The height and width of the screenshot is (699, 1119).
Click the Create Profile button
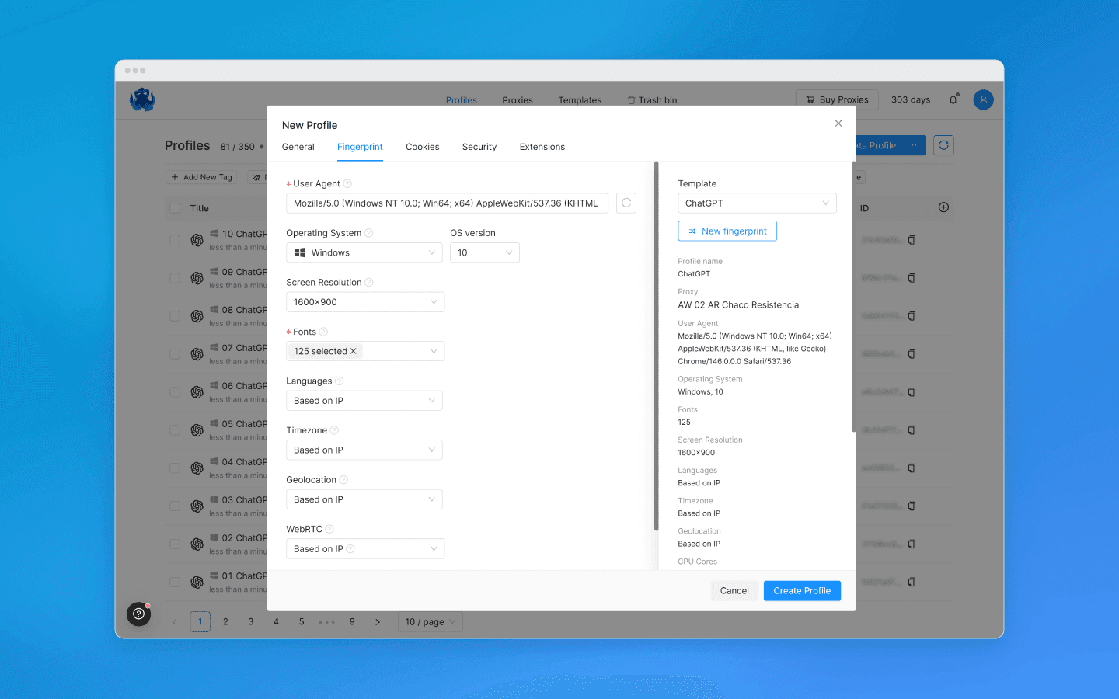pyautogui.click(x=802, y=590)
